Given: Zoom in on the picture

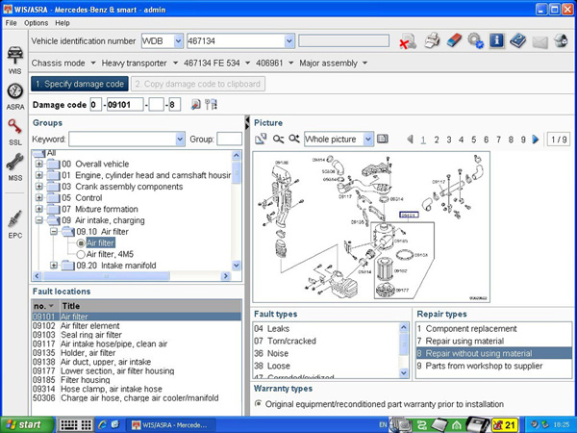Looking at the screenshot, I should tap(294, 140).
